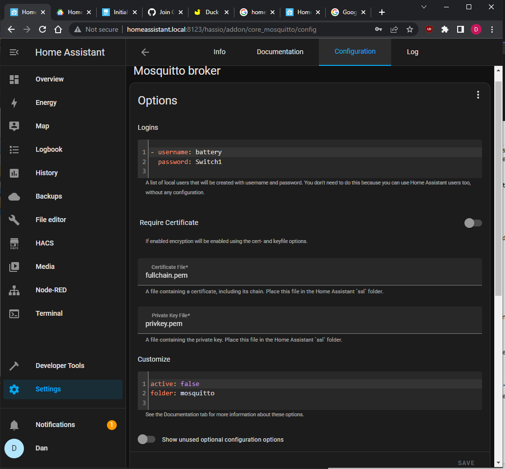Click the HACS store icon
The width and height of the screenshot is (505, 469).
[x=14, y=244]
